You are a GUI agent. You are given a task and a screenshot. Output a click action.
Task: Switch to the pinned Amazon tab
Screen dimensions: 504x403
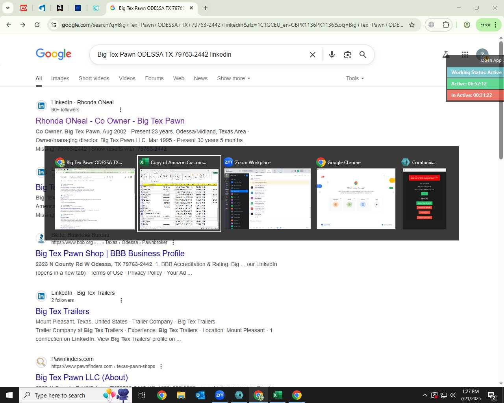point(60,8)
